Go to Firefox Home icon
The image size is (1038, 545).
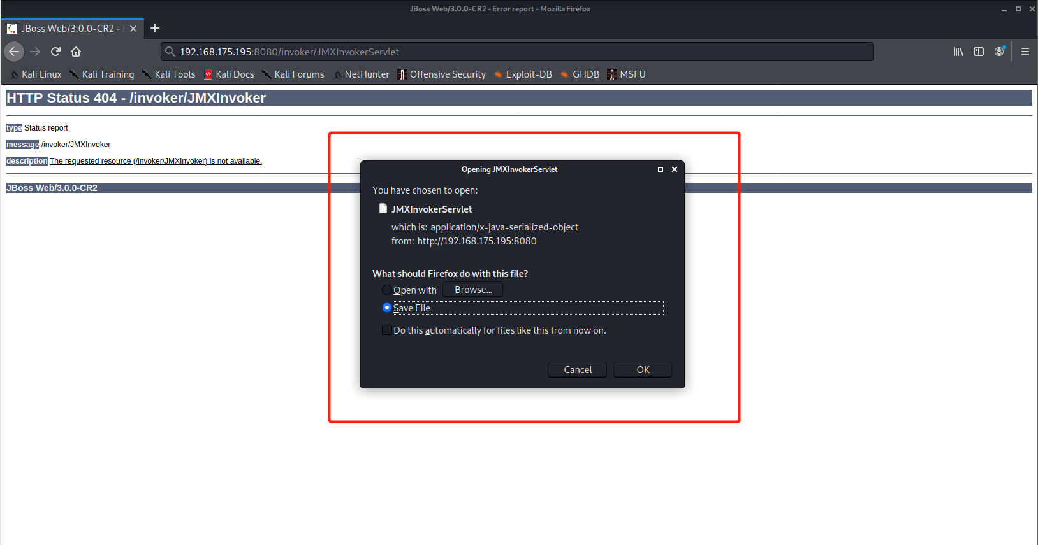pos(76,52)
